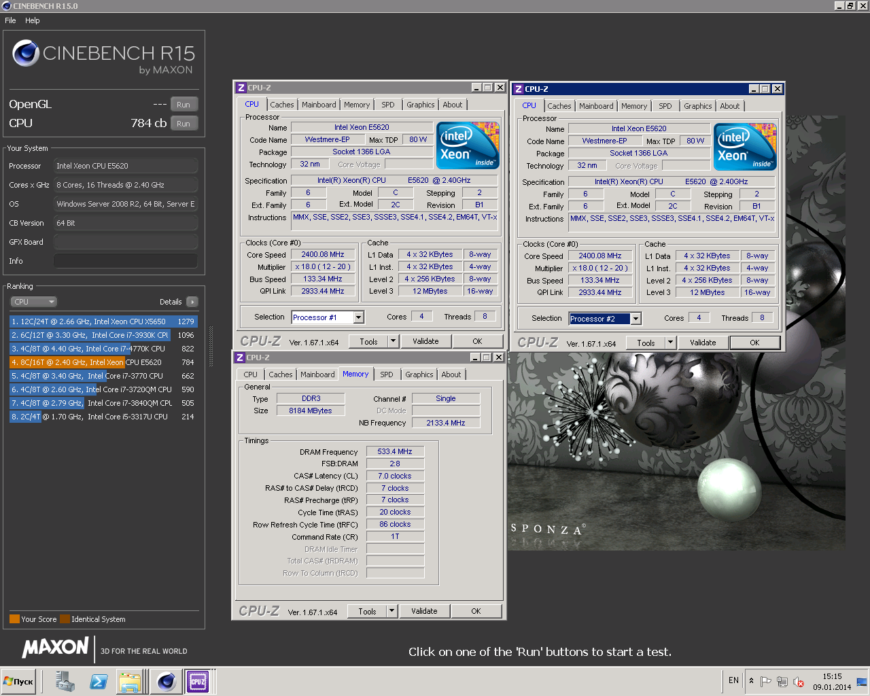Click the GFX Board field
The height and width of the screenshot is (696, 870).
(x=126, y=242)
